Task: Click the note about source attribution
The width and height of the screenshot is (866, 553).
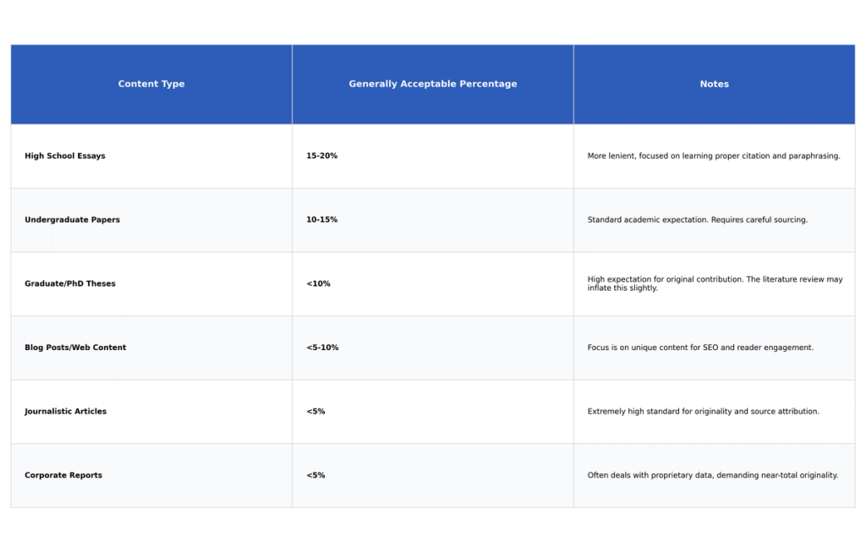Action: click(x=715, y=412)
